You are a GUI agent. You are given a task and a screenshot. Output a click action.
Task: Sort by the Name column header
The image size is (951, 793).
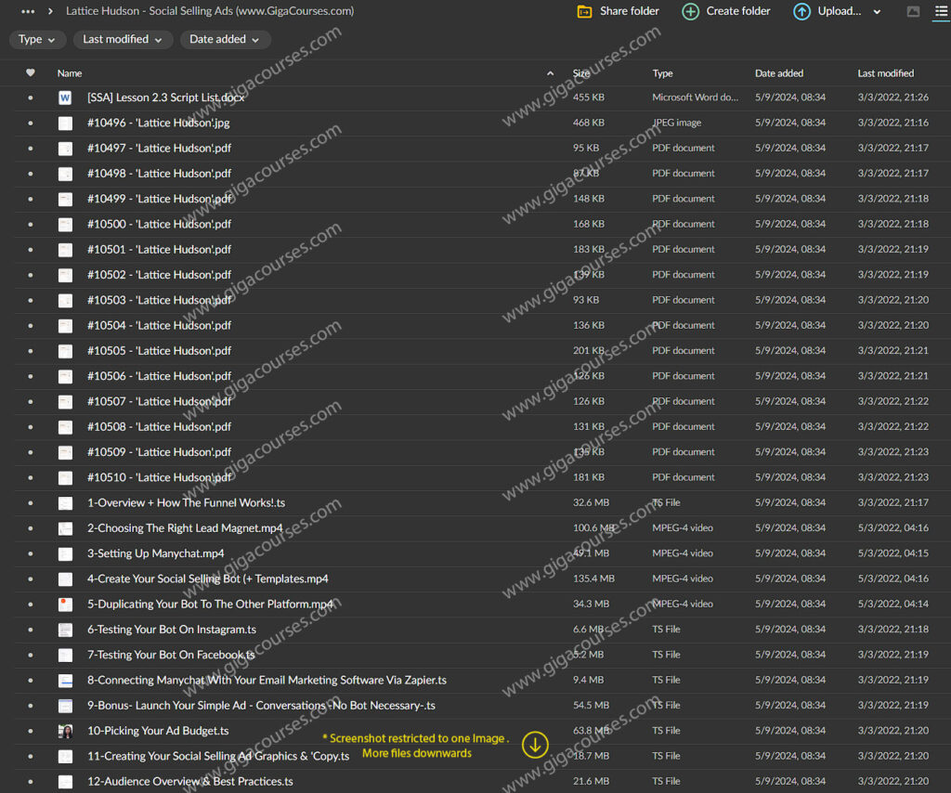(x=70, y=73)
